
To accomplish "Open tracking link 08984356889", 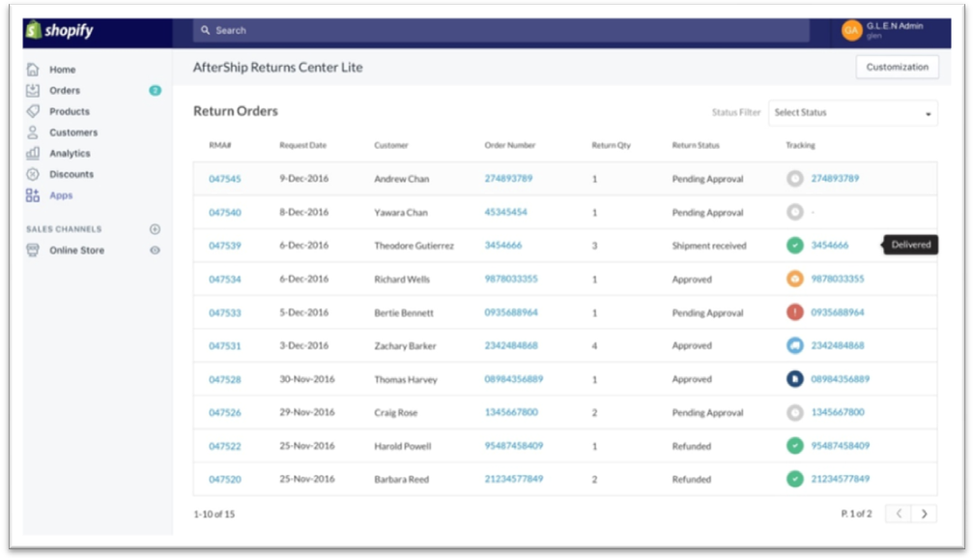I will pyautogui.click(x=841, y=379).
